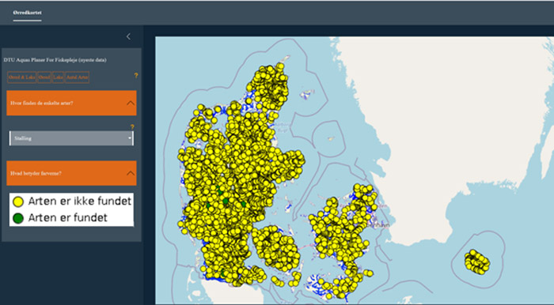Click green legend circle for found

click(18, 218)
